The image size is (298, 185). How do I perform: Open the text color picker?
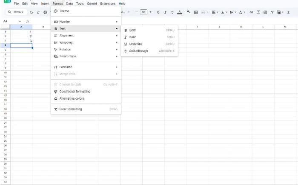click(x=179, y=12)
